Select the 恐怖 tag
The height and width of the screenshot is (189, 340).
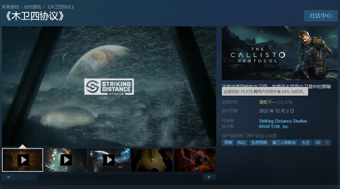(228, 142)
